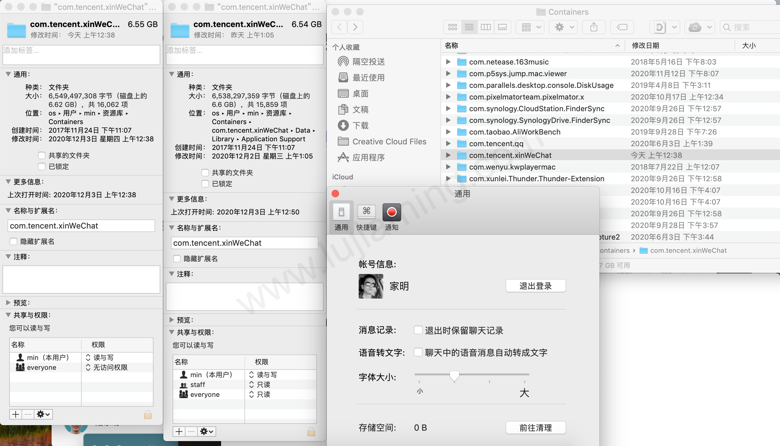Go forward in Containers Finder window

[355, 27]
